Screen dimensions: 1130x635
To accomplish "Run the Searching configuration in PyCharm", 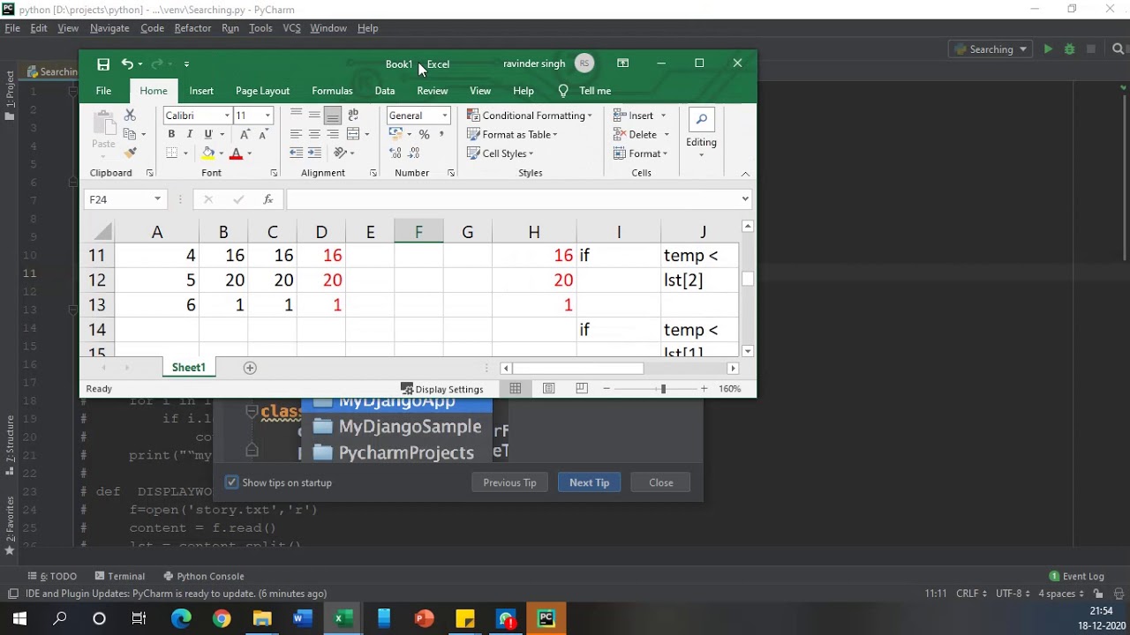I will (1048, 49).
